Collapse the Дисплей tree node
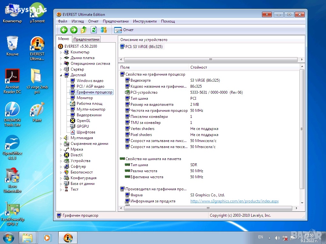 [61, 75]
